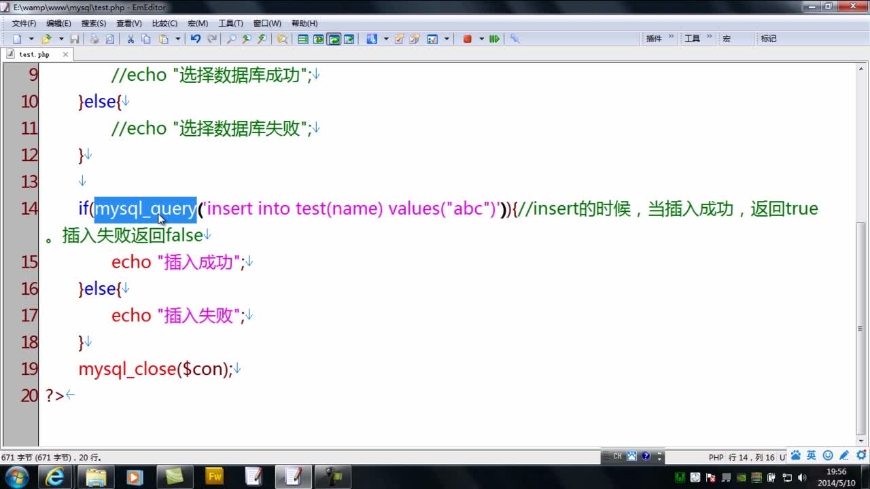Click the volume speaker icon in system tray

802,477
